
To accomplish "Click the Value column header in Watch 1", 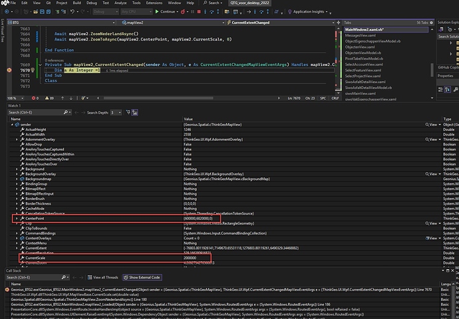I will tap(188, 119).
